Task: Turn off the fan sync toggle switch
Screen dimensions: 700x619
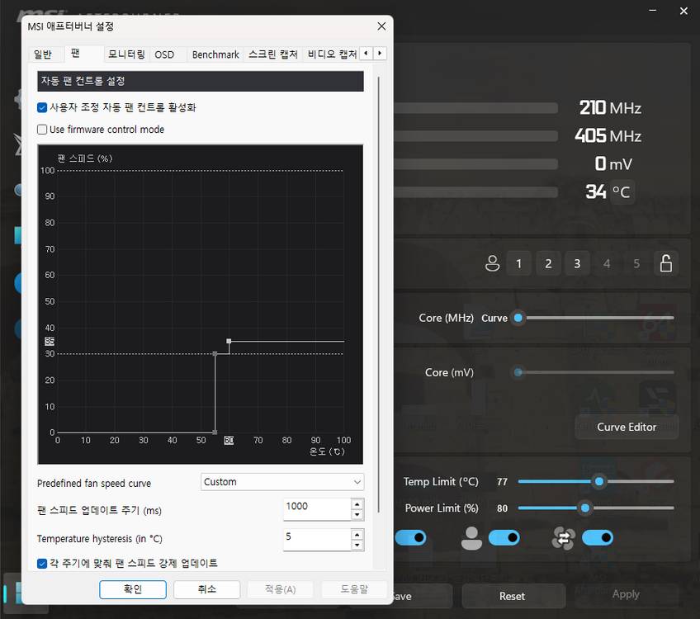Action: [598, 537]
